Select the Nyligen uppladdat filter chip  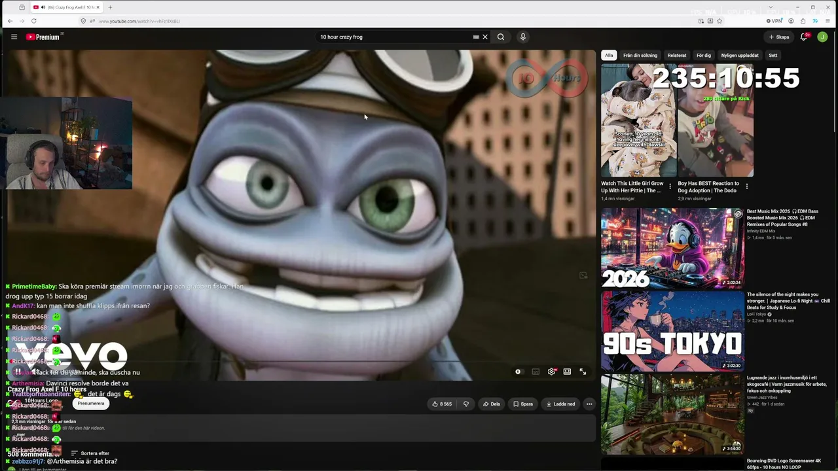[x=740, y=56]
